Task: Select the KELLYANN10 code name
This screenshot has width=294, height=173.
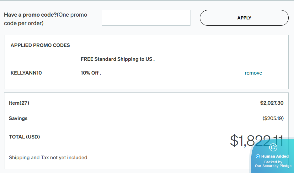Action: point(26,73)
